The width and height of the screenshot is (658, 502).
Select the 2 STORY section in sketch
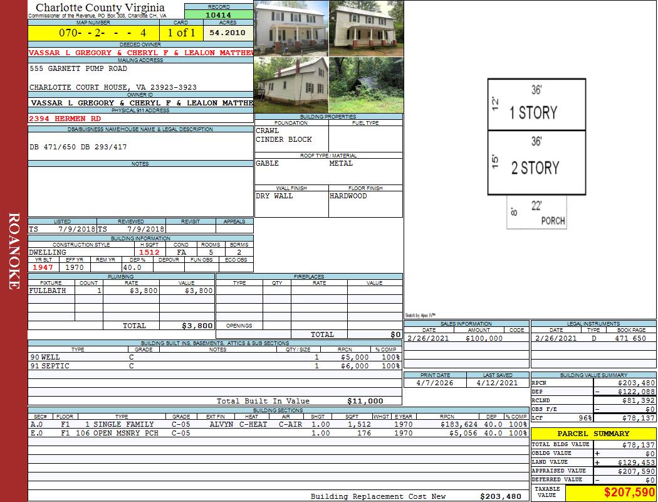536,163
